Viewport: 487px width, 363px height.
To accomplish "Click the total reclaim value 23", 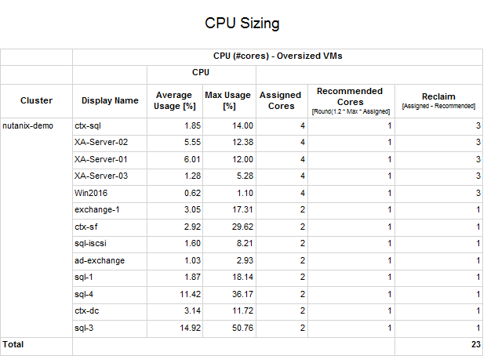I will [x=474, y=344].
